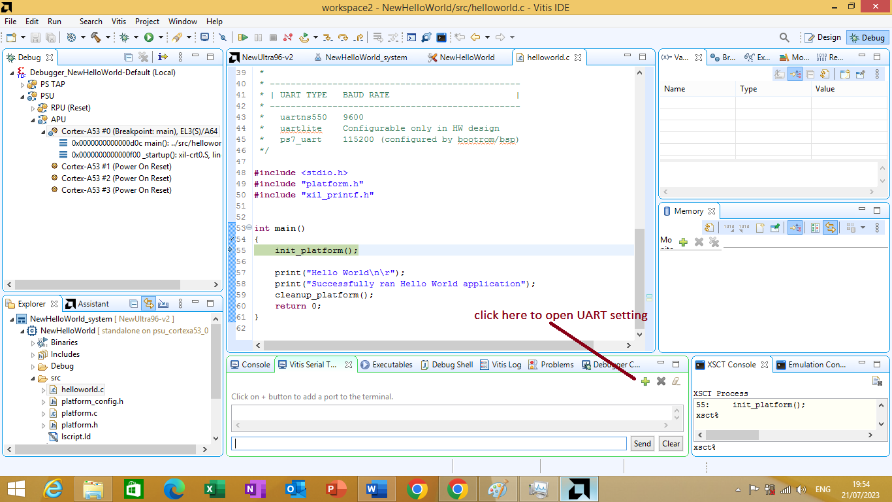The height and width of the screenshot is (502, 892).
Task: Open the Assistant view tab
Action: click(x=88, y=303)
